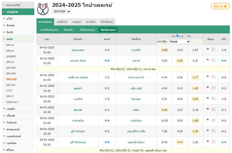
Task: Switch to the ดาวซัลโว tab
Action: point(91,22)
